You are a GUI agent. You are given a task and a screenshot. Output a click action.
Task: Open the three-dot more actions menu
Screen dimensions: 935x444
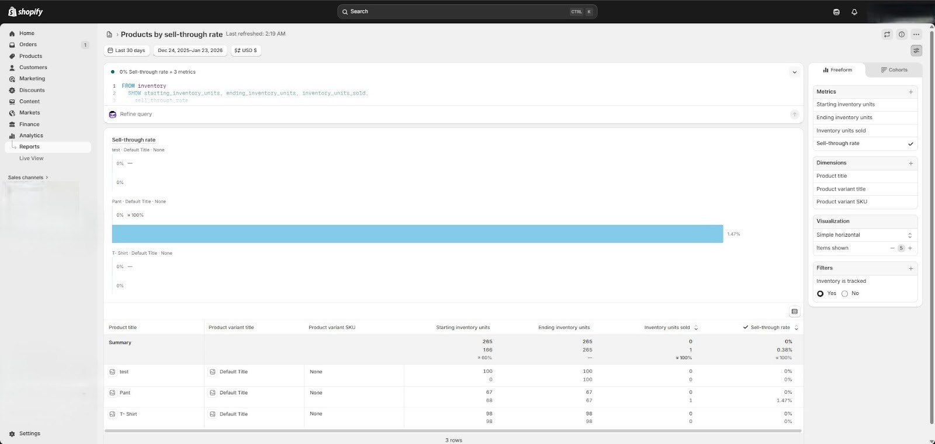(x=916, y=34)
